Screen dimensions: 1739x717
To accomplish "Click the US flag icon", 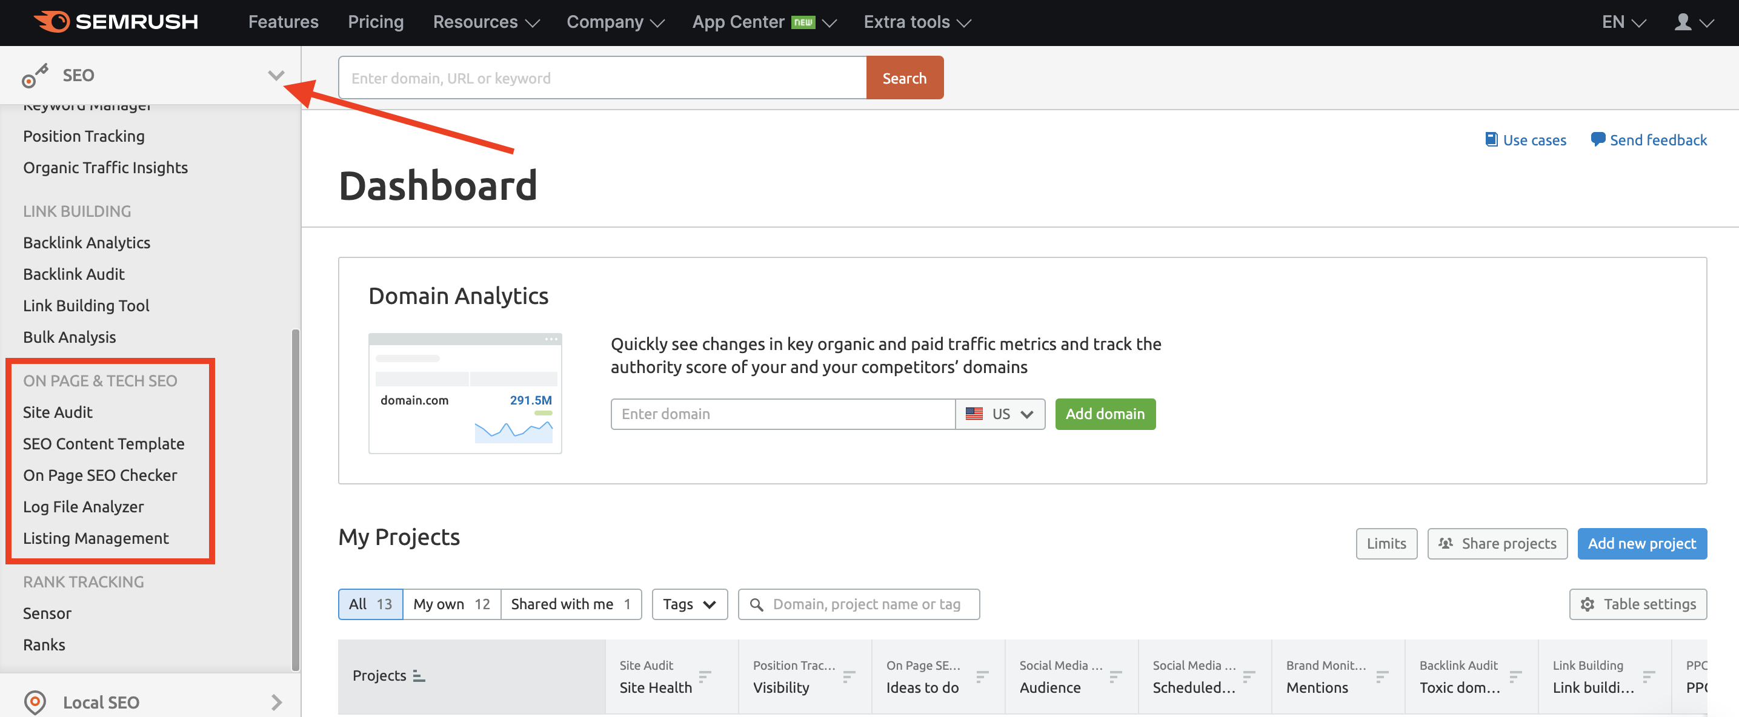I will pyautogui.click(x=974, y=414).
